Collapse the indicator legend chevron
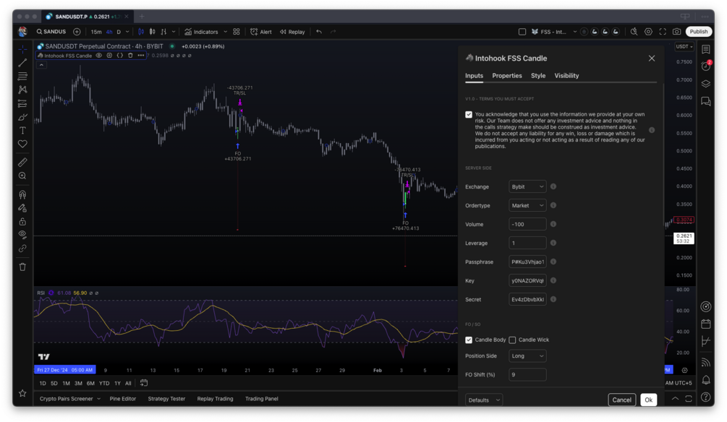Image resolution: width=727 pixels, height=422 pixels. click(x=41, y=65)
